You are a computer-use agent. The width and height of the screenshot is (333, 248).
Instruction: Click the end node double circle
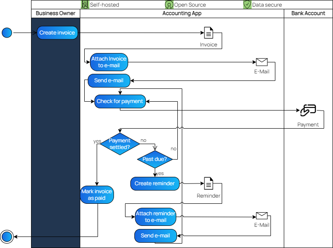click(7, 237)
